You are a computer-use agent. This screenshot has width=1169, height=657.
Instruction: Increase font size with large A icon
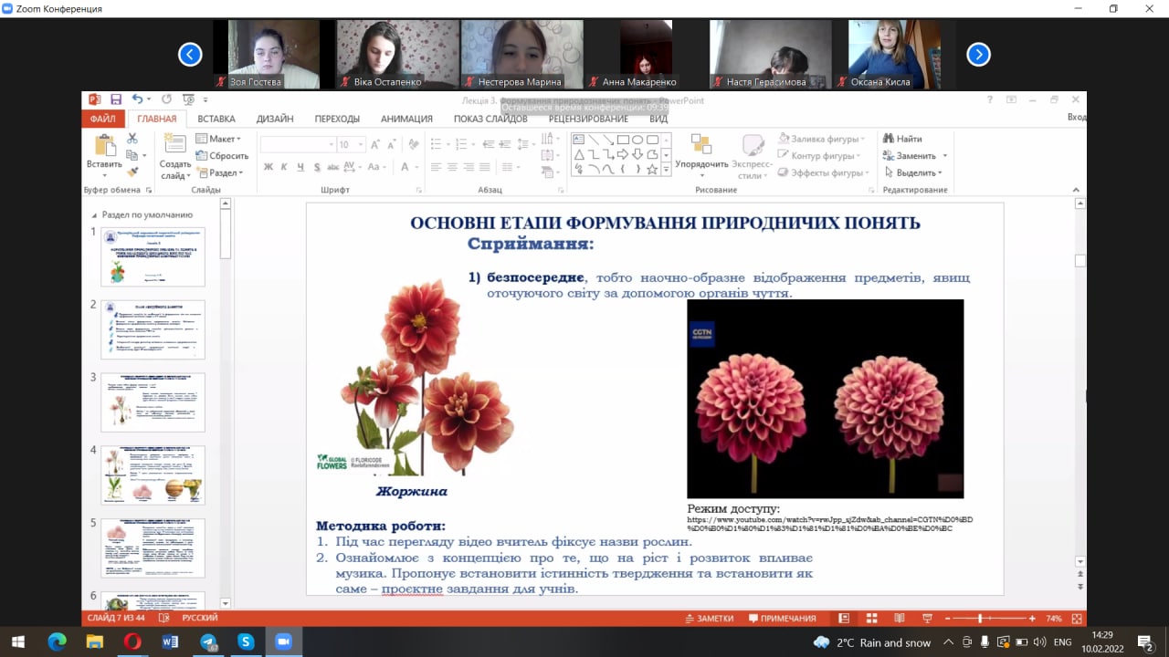point(375,144)
